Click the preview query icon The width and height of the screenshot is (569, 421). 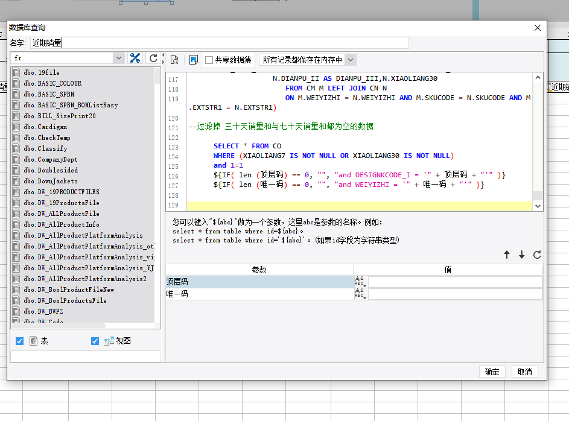point(174,60)
